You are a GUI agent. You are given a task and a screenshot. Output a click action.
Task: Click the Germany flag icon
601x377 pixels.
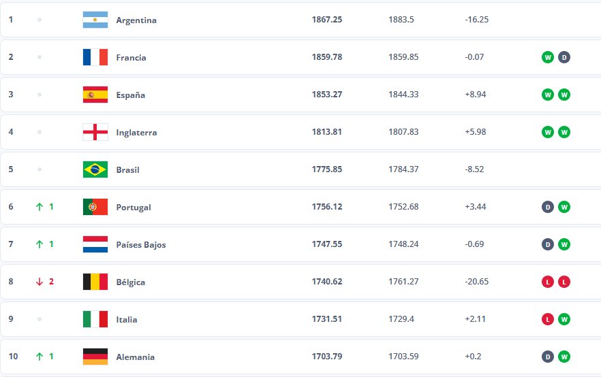click(x=95, y=357)
